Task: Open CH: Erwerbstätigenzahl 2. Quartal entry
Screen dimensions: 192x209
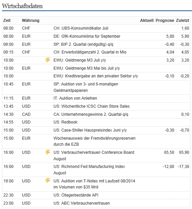Action: tap(90, 52)
